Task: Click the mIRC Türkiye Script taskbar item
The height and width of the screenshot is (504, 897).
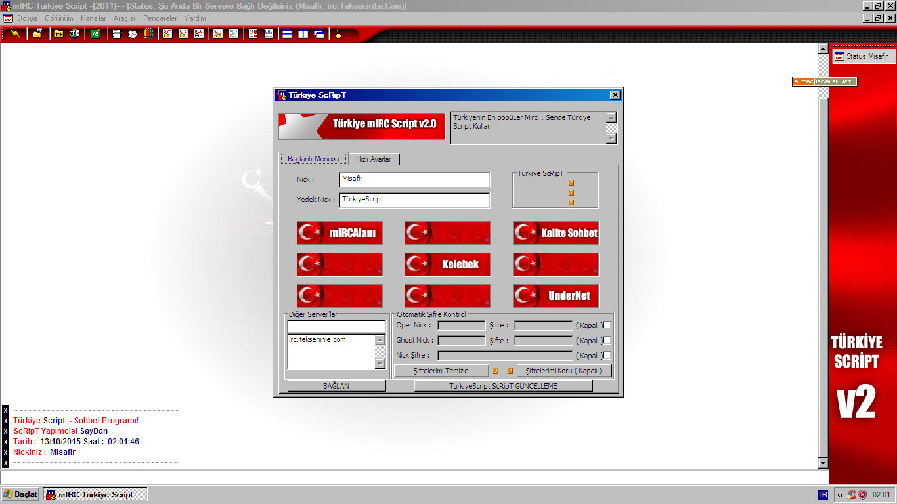Action: [x=95, y=494]
